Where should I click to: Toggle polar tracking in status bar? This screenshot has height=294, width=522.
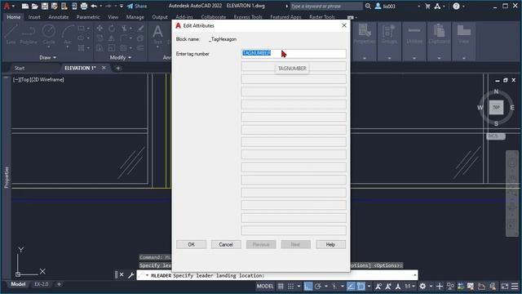317,287
